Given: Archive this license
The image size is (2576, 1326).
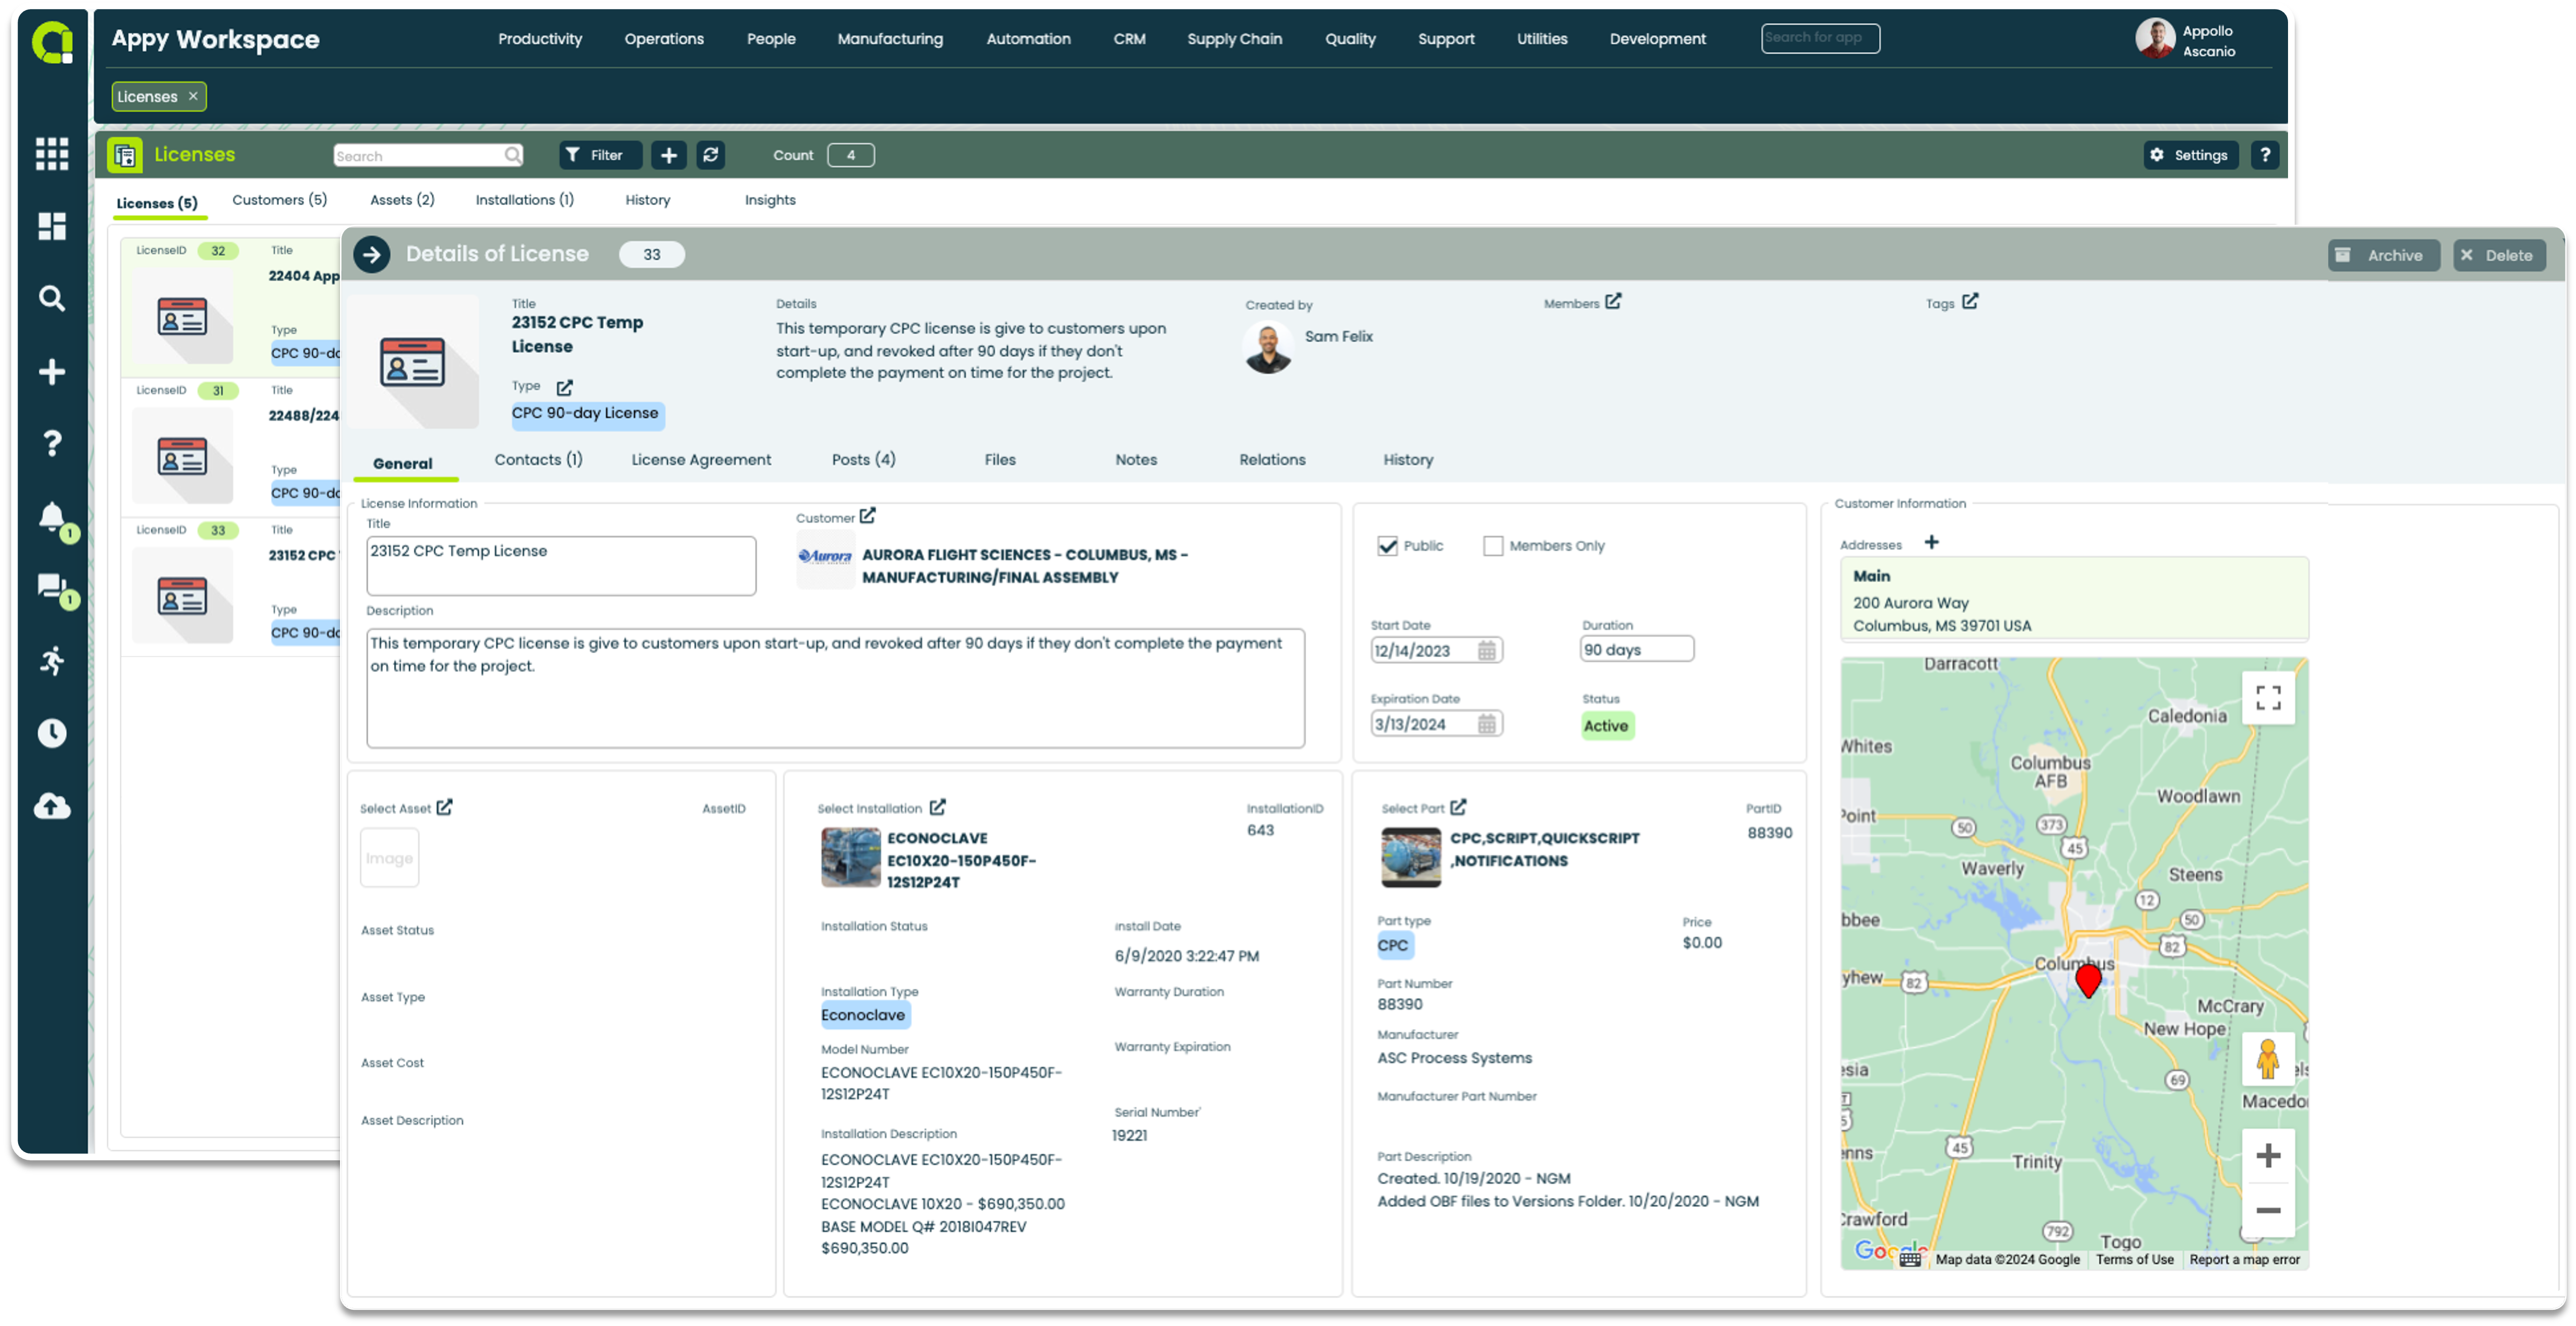Looking at the screenshot, I should point(2383,255).
